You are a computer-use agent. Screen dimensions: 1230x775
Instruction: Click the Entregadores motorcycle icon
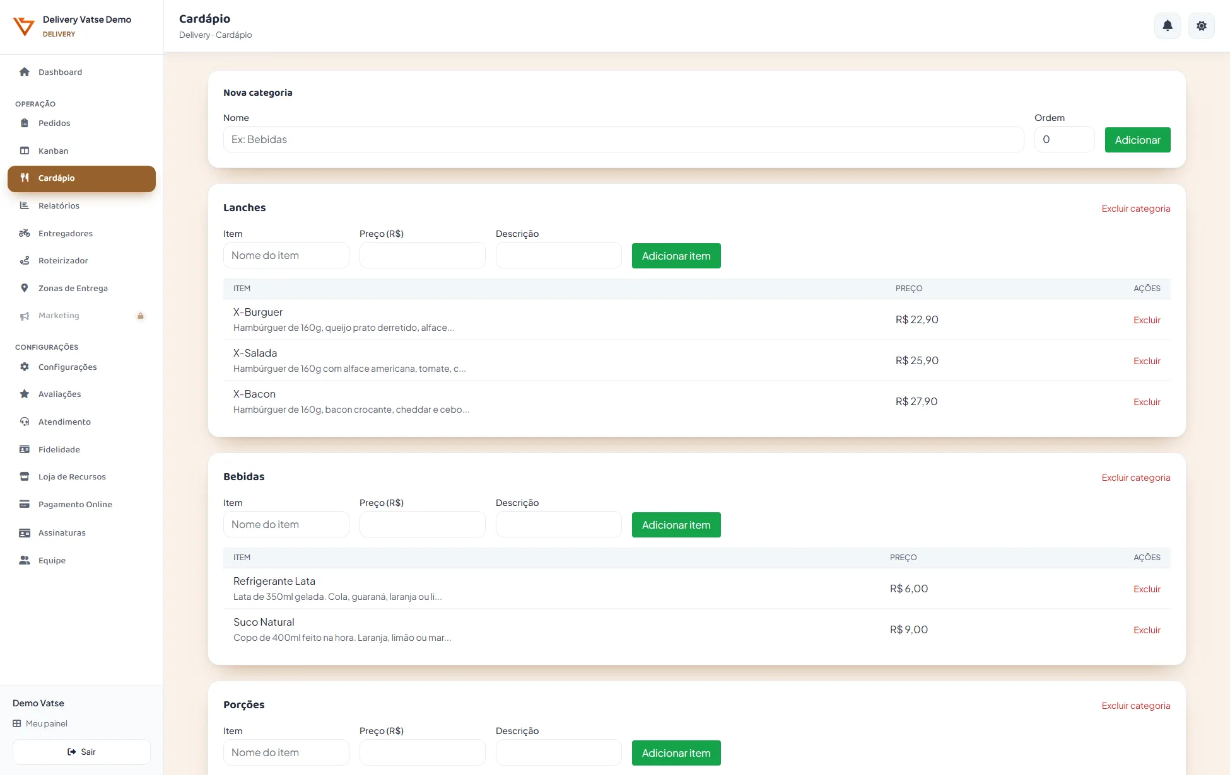click(x=25, y=233)
